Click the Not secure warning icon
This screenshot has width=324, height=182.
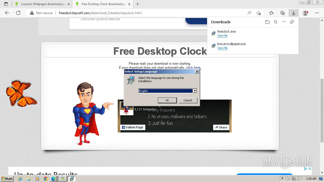tap(32, 13)
